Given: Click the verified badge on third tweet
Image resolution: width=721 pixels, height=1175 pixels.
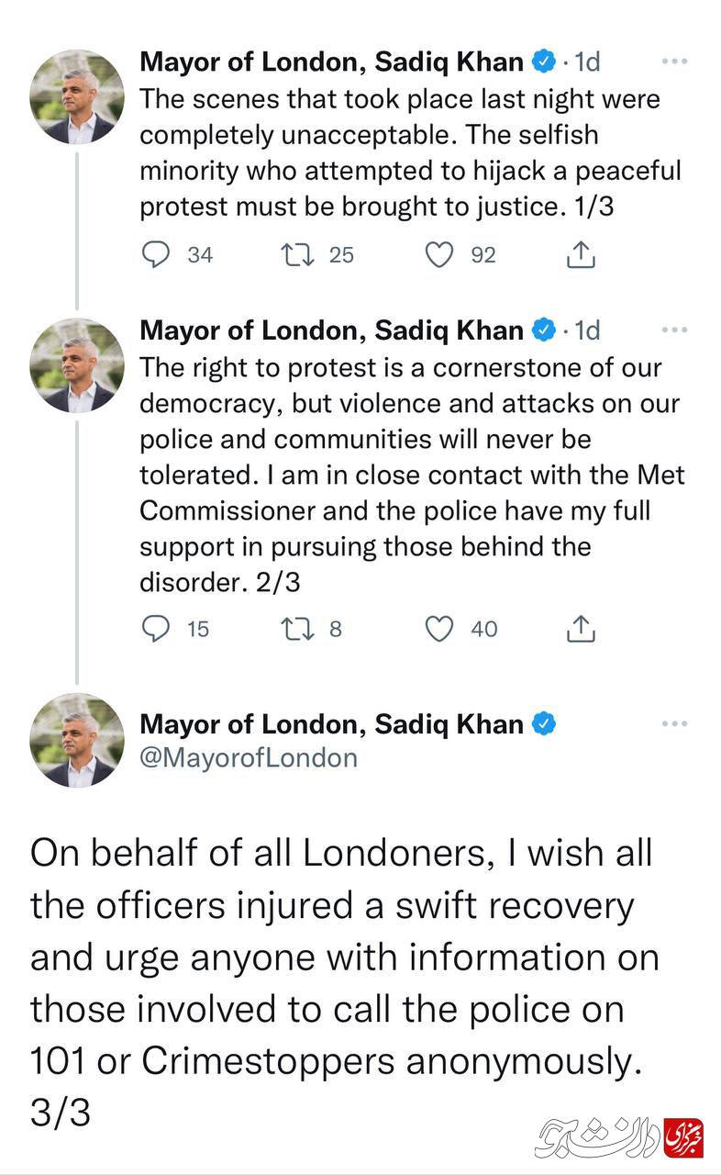Looking at the screenshot, I should (545, 724).
